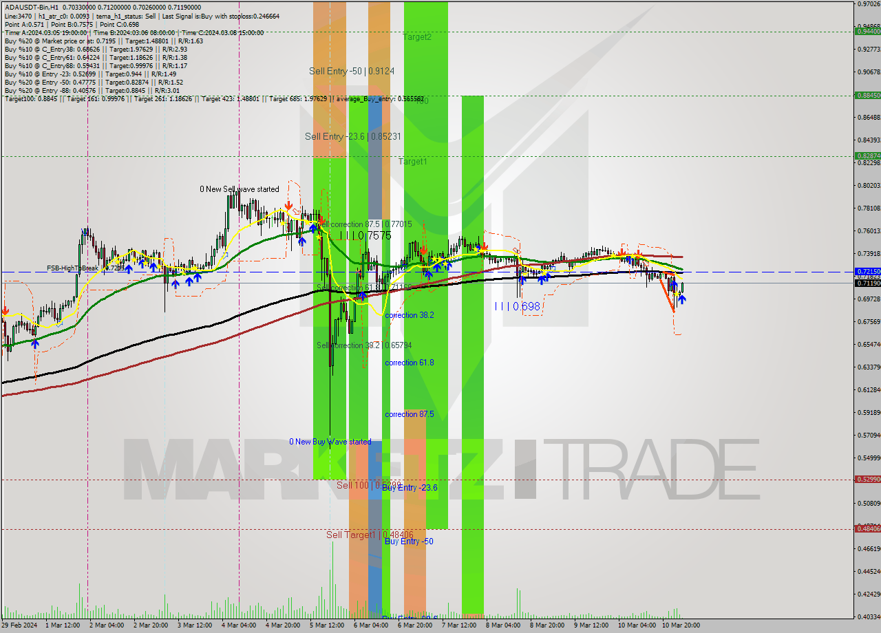Click the '29 Feb 2024' time axis label
The width and height of the screenshot is (881, 633).
(x=19, y=625)
